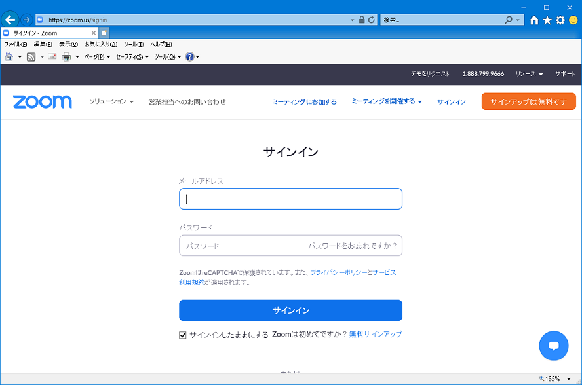Click the プライバシーポリシー link
The image size is (582, 385).
click(x=338, y=272)
